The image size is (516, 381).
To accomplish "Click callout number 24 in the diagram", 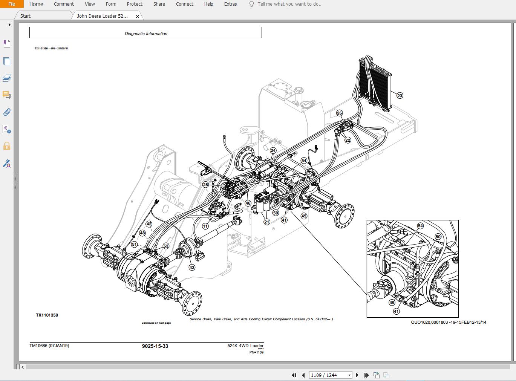I will coord(273,150).
